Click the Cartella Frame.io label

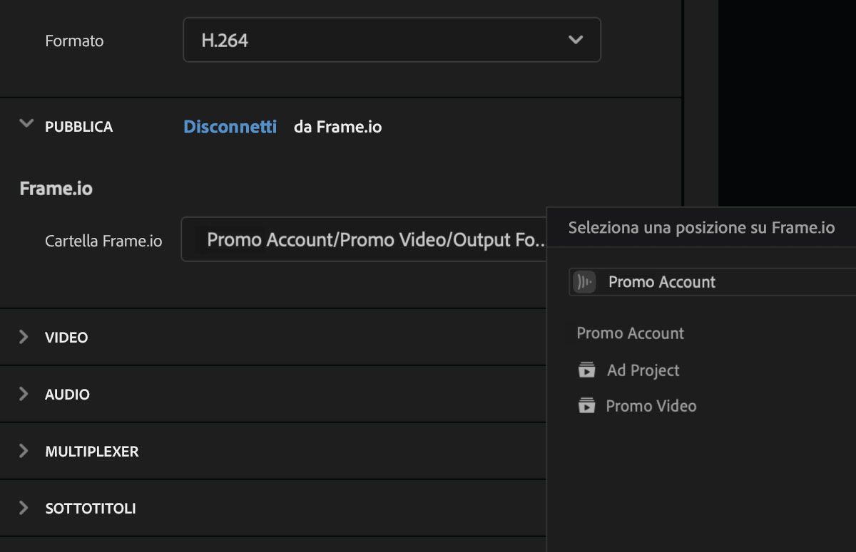103,241
